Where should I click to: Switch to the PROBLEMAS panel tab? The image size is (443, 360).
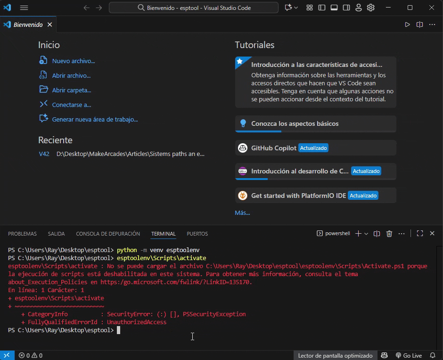22,234
